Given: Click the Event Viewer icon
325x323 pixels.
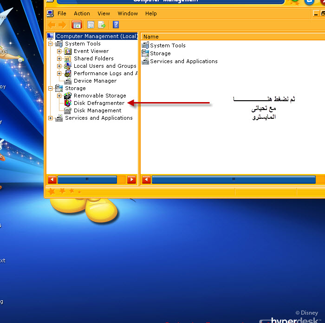Looking at the screenshot, I should point(68,51).
